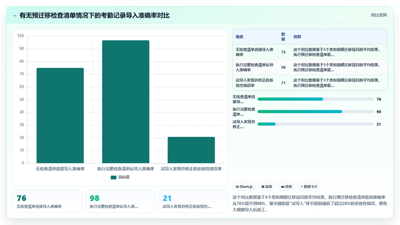Screen dimensions: 400x225
Task: Select the 表格 tag chip
Action: (x=267, y=187)
